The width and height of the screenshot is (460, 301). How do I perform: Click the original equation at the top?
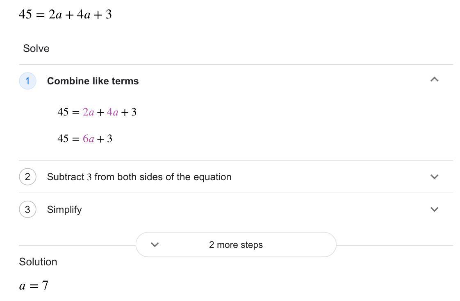pyautogui.click(x=65, y=15)
